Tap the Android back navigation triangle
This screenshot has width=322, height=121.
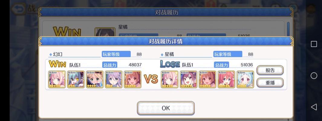tap(314, 107)
